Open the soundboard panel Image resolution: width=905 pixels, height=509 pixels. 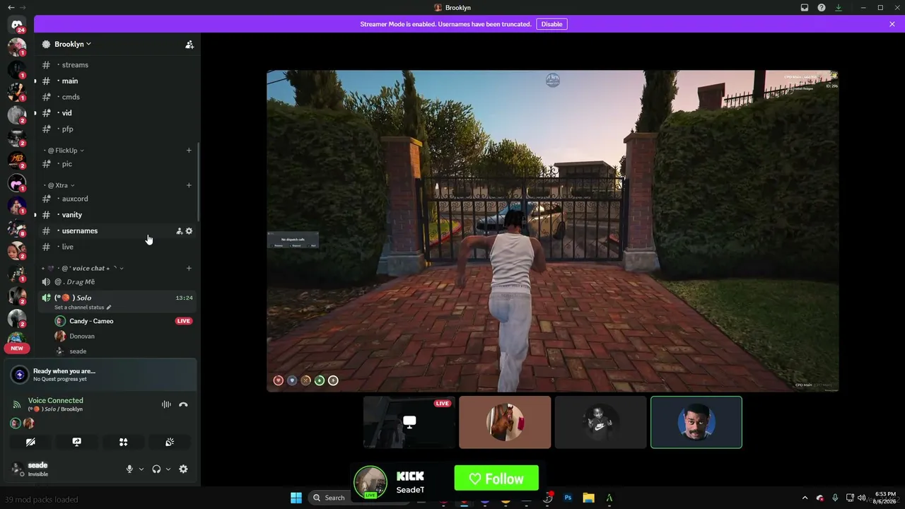click(x=170, y=442)
